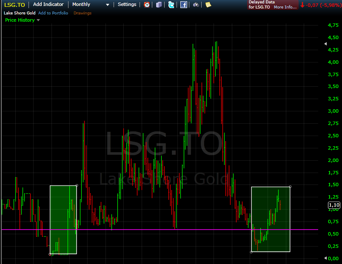Open the Monthly timeframe dropdown

pos(91,5)
